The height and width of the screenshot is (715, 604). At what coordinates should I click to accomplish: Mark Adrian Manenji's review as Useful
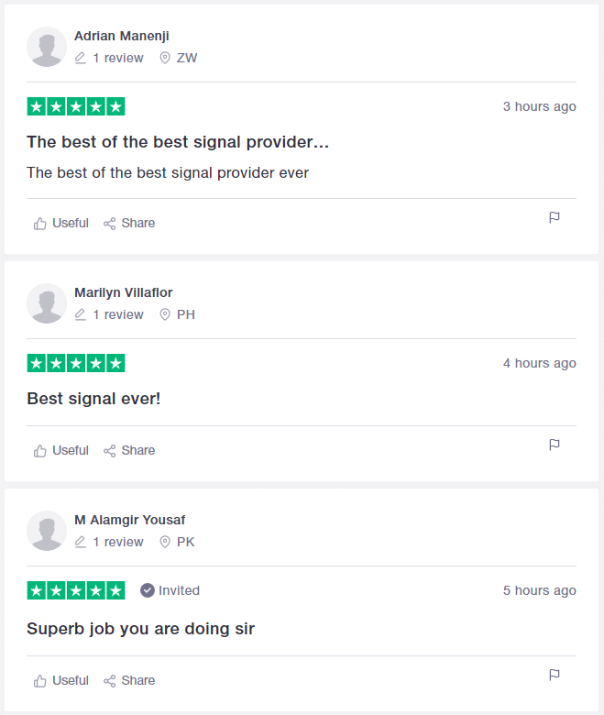tap(61, 223)
